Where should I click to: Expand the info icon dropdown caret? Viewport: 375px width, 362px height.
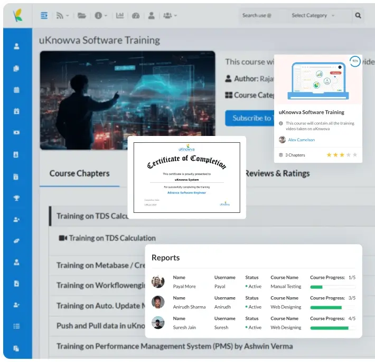coord(106,16)
